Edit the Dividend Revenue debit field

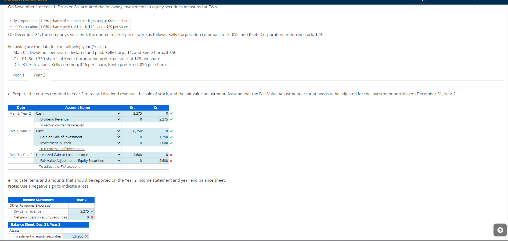point(132,119)
